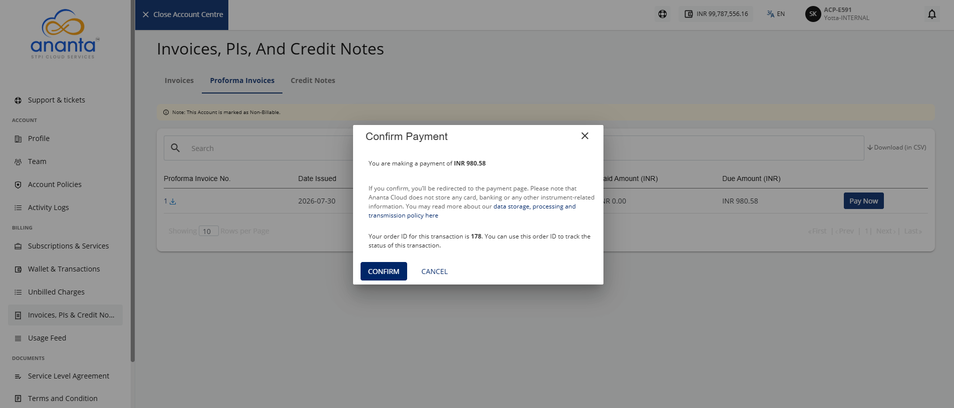Click Close Account Centre button
The height and width of the screenshot is (408, 954).
182,14
